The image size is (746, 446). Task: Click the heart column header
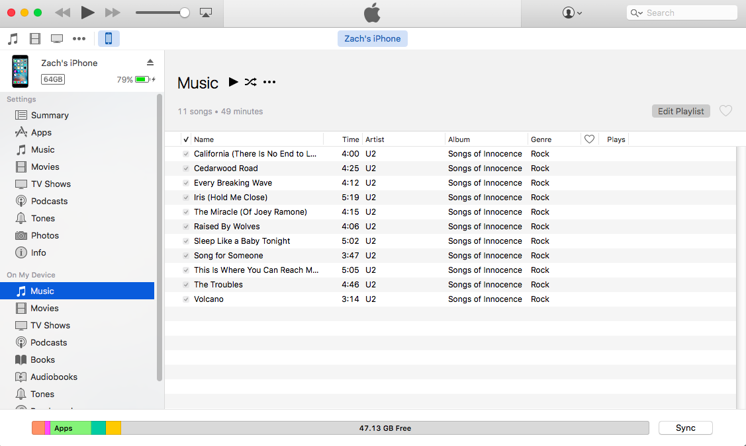point(590,139)
